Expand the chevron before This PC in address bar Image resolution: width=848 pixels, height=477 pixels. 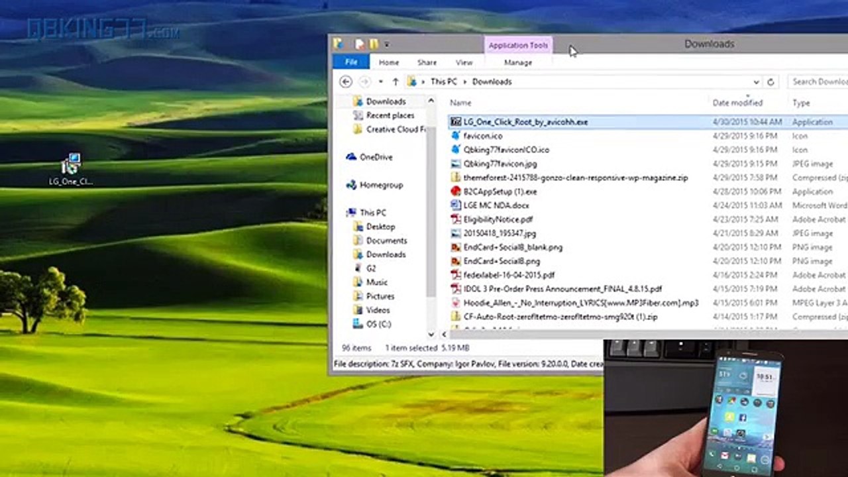point(424,81)
